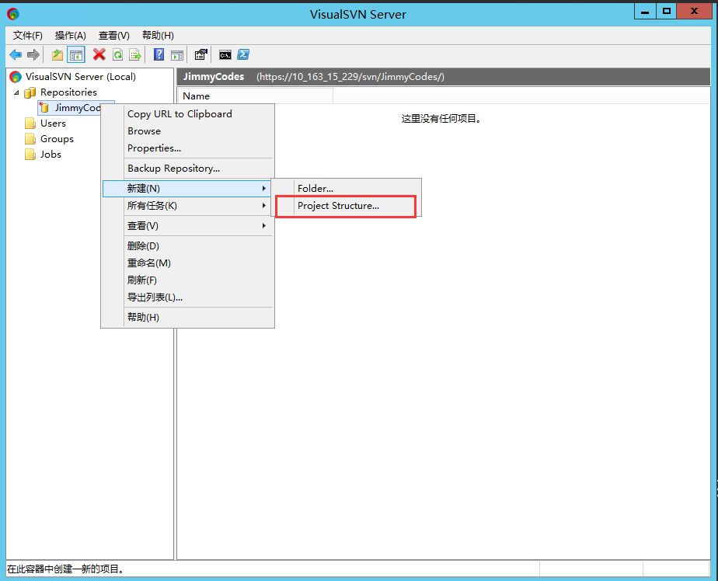The height and width of the screenshot is (581, 718).
Task: Choose Backup Repository...
Action: pyautogui.click(x=188, y=169)
